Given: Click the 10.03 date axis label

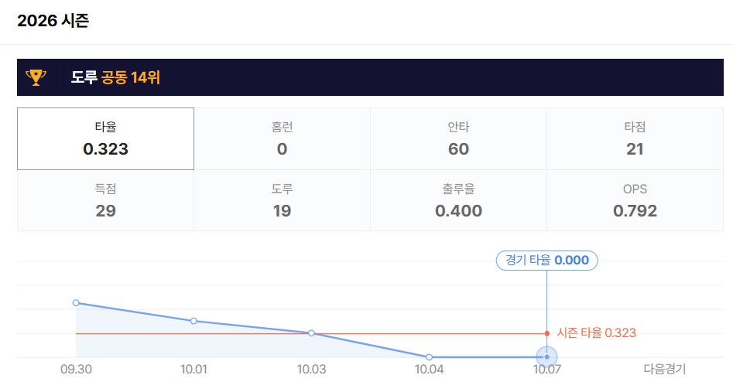Looking at the screenshot, I should coord(311,370).
